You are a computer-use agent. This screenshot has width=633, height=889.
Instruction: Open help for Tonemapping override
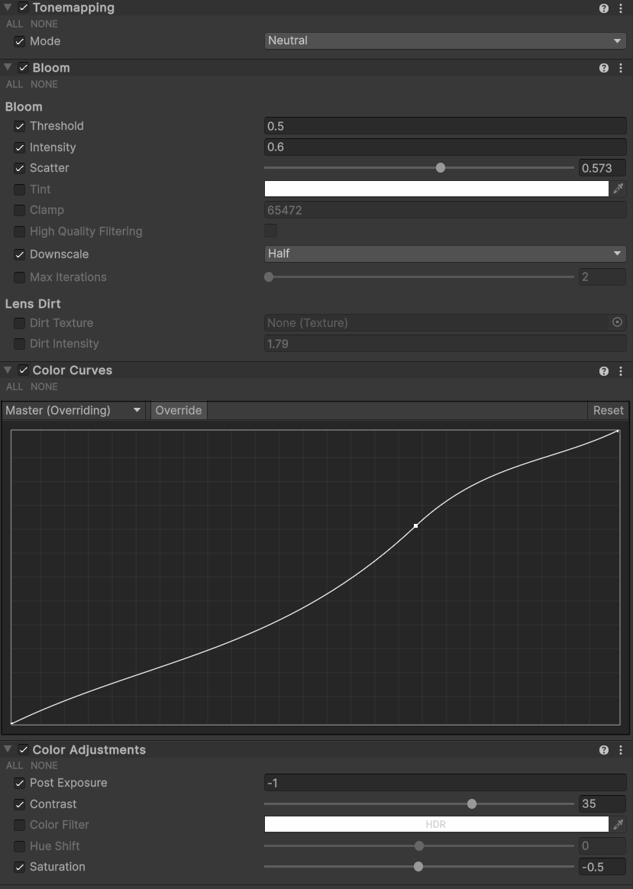(x=603, y=8)
